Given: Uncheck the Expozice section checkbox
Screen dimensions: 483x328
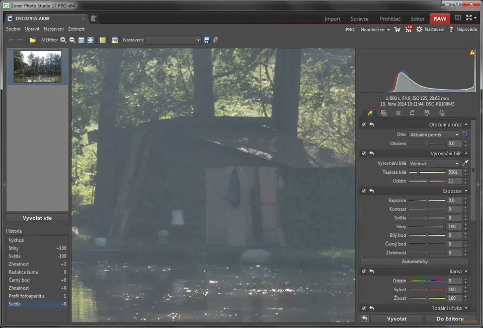Looking at the screenshot, I should click(x=364, y=191).
